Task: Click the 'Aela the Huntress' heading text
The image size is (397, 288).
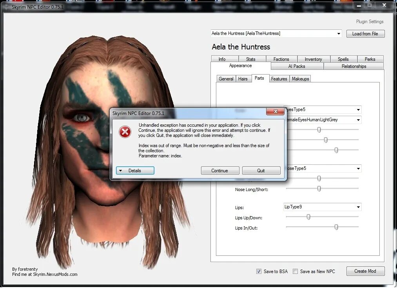Action: coord(241,47)
